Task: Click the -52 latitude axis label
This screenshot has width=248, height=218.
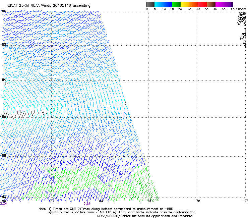Action: pos(3,45)
